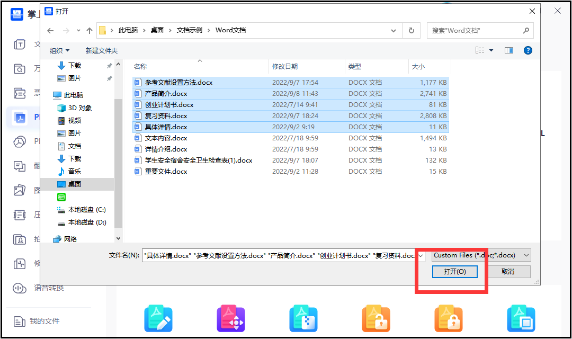Screen dimensions: 572x339
Task: Select 此电脑 in address breadcrumb
Action: pos(128,30)
